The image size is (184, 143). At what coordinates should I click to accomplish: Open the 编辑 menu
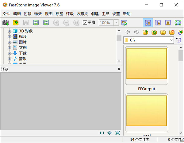coord(17,14)
